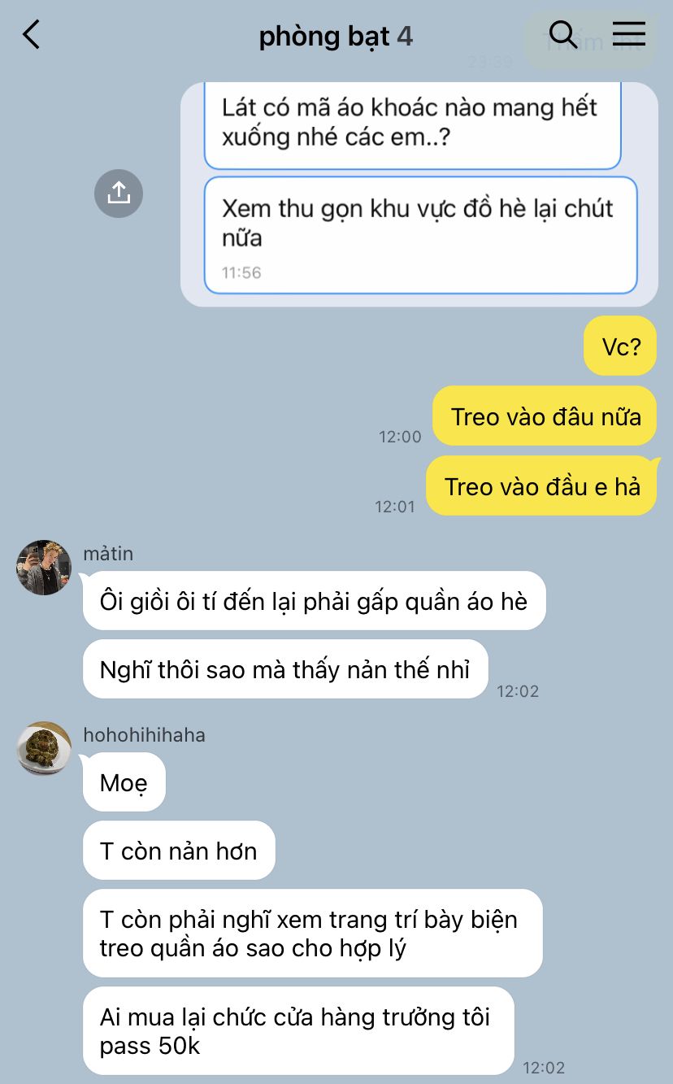Screen dimensions: 673x1084
Task: Select the 'Ôi giời ôi tí đến' message
Action: [x=314, y=601]
